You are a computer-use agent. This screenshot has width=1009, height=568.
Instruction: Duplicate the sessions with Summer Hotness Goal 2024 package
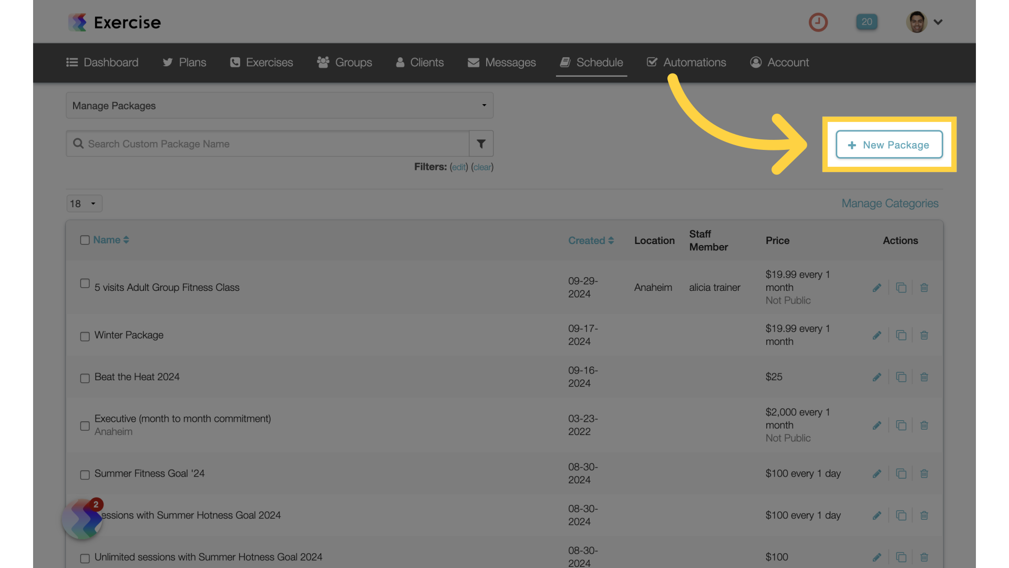[901, 515]
